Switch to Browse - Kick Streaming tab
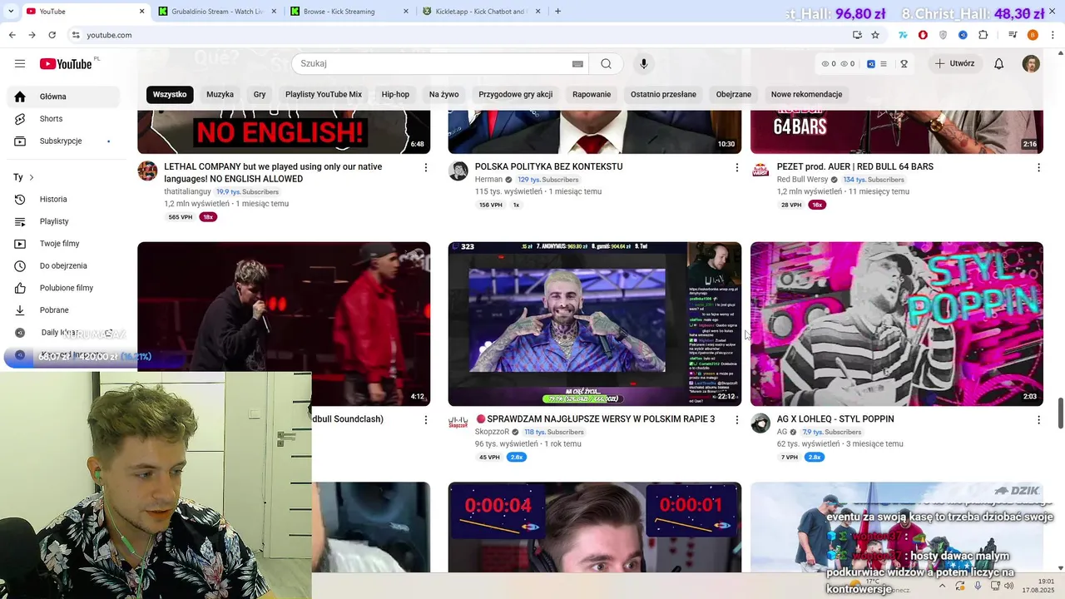This screenshot has height=599, width=1065. pyautogui.click(x=349, y=12)
